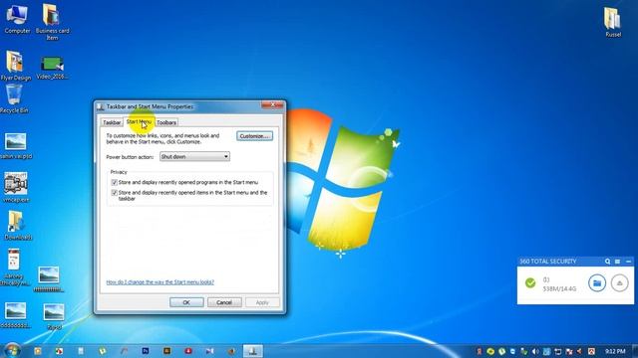This screenshot has height=358, width=638.
Task: Open the Computer desktop icon
Action: 17,19
